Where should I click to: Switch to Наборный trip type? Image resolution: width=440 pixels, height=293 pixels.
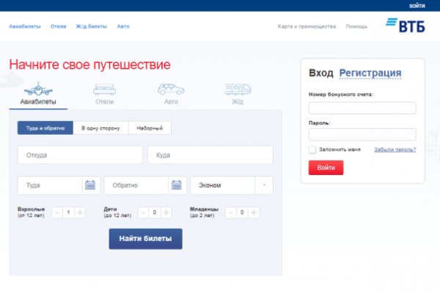point(150,127)
